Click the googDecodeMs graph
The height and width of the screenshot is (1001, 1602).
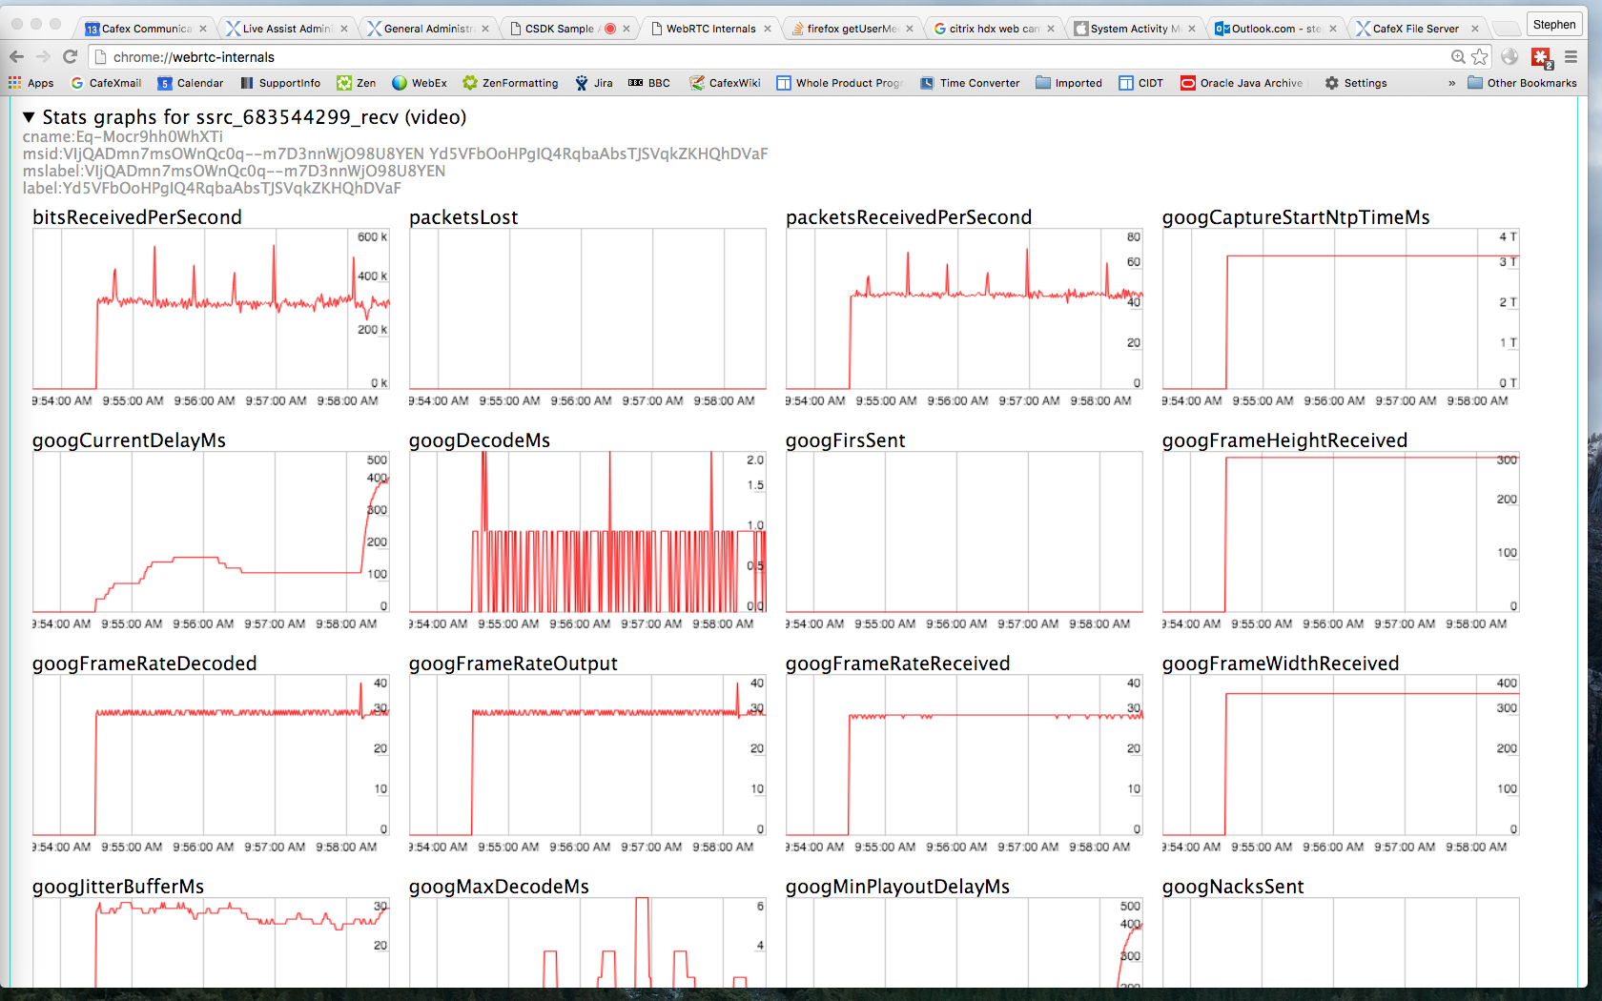(x=587, y=532)
